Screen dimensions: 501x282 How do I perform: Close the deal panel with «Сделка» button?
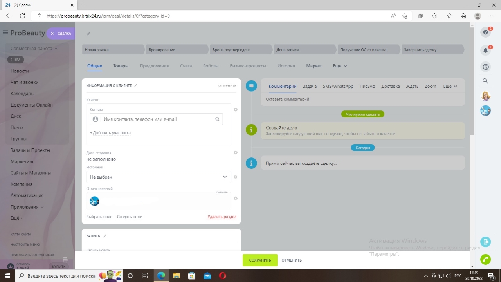tap(61, 34)
